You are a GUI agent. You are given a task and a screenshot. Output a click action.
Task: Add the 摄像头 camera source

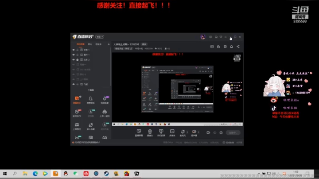click(150, 133)
